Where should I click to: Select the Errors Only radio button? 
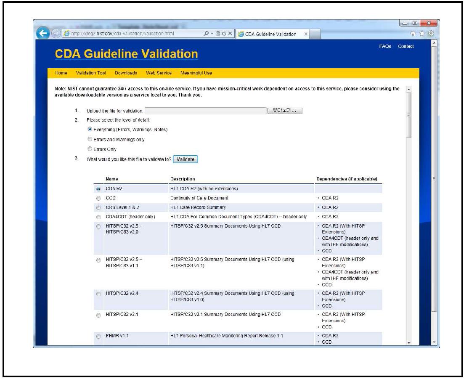(89, 149)
